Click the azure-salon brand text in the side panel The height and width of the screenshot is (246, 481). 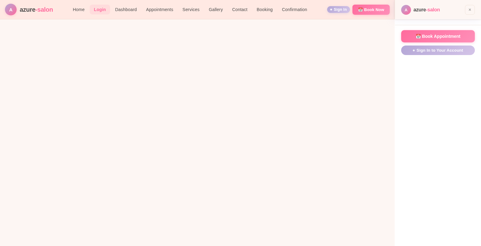[427, 10]
